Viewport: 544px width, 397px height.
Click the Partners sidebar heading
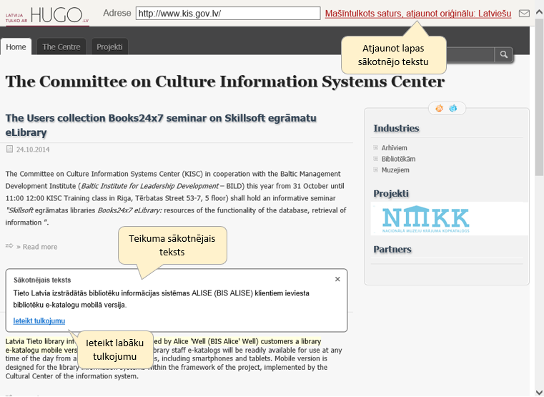tap(392, 249)
